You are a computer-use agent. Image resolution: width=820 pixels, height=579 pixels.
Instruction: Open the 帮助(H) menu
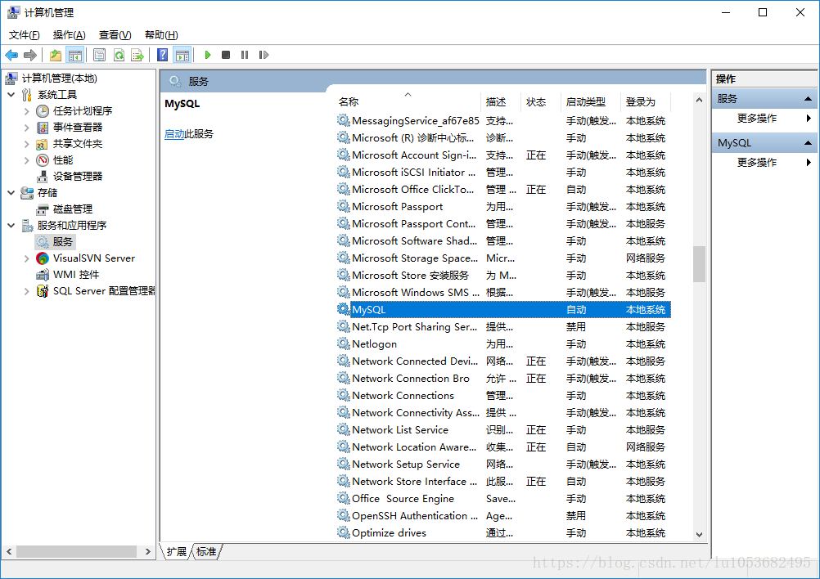161,35
